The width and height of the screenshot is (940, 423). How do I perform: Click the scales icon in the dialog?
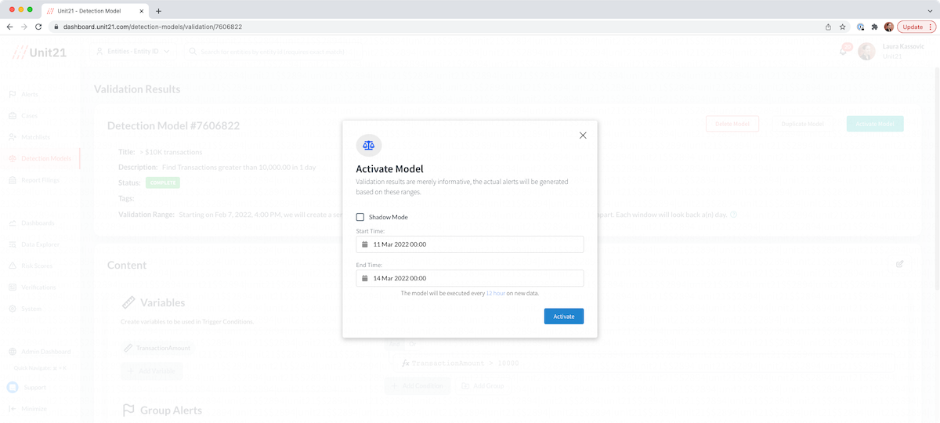[x=369, y=145]
